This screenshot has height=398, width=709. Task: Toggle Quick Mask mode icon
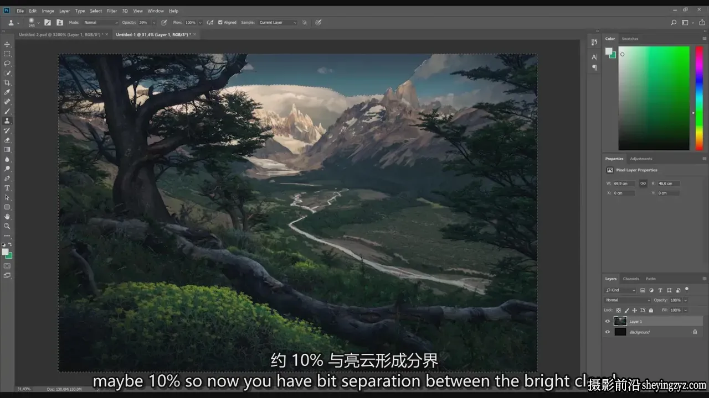pos(7,266)
